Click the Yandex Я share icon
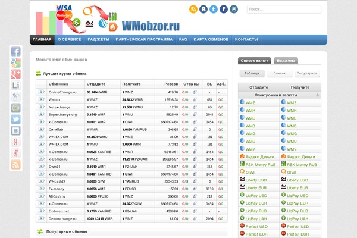357x238 pixels. pyautogui.click(x=15, y=142)
